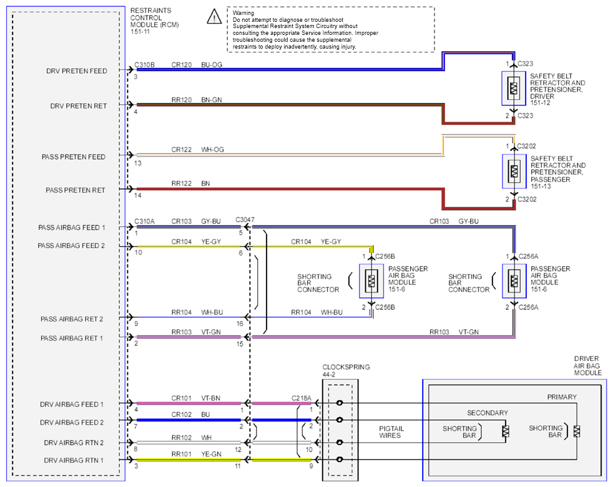The width and height of the screenshot is (613, 487).
Task: Click the SHORTING BAR CONNECTOR label beside C256B
Action: (318, 283)
